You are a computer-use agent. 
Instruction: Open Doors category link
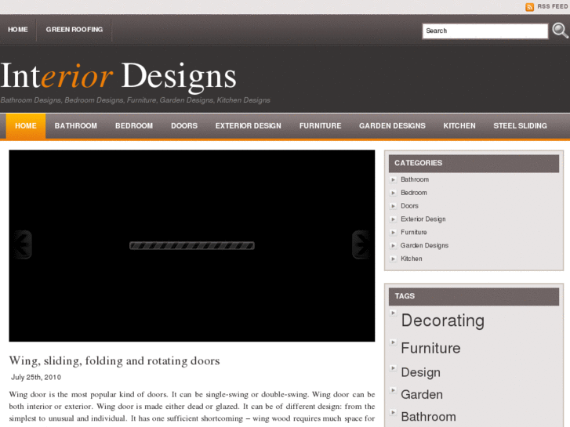pyautogui.click(x=409, y=206)
